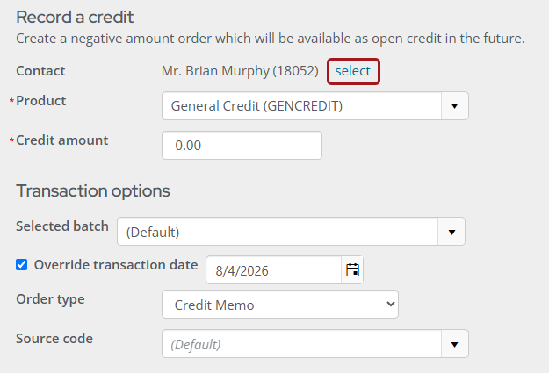Click the 8/4/2026 transaction date field

pyautogui.click(x=274, y=270)
